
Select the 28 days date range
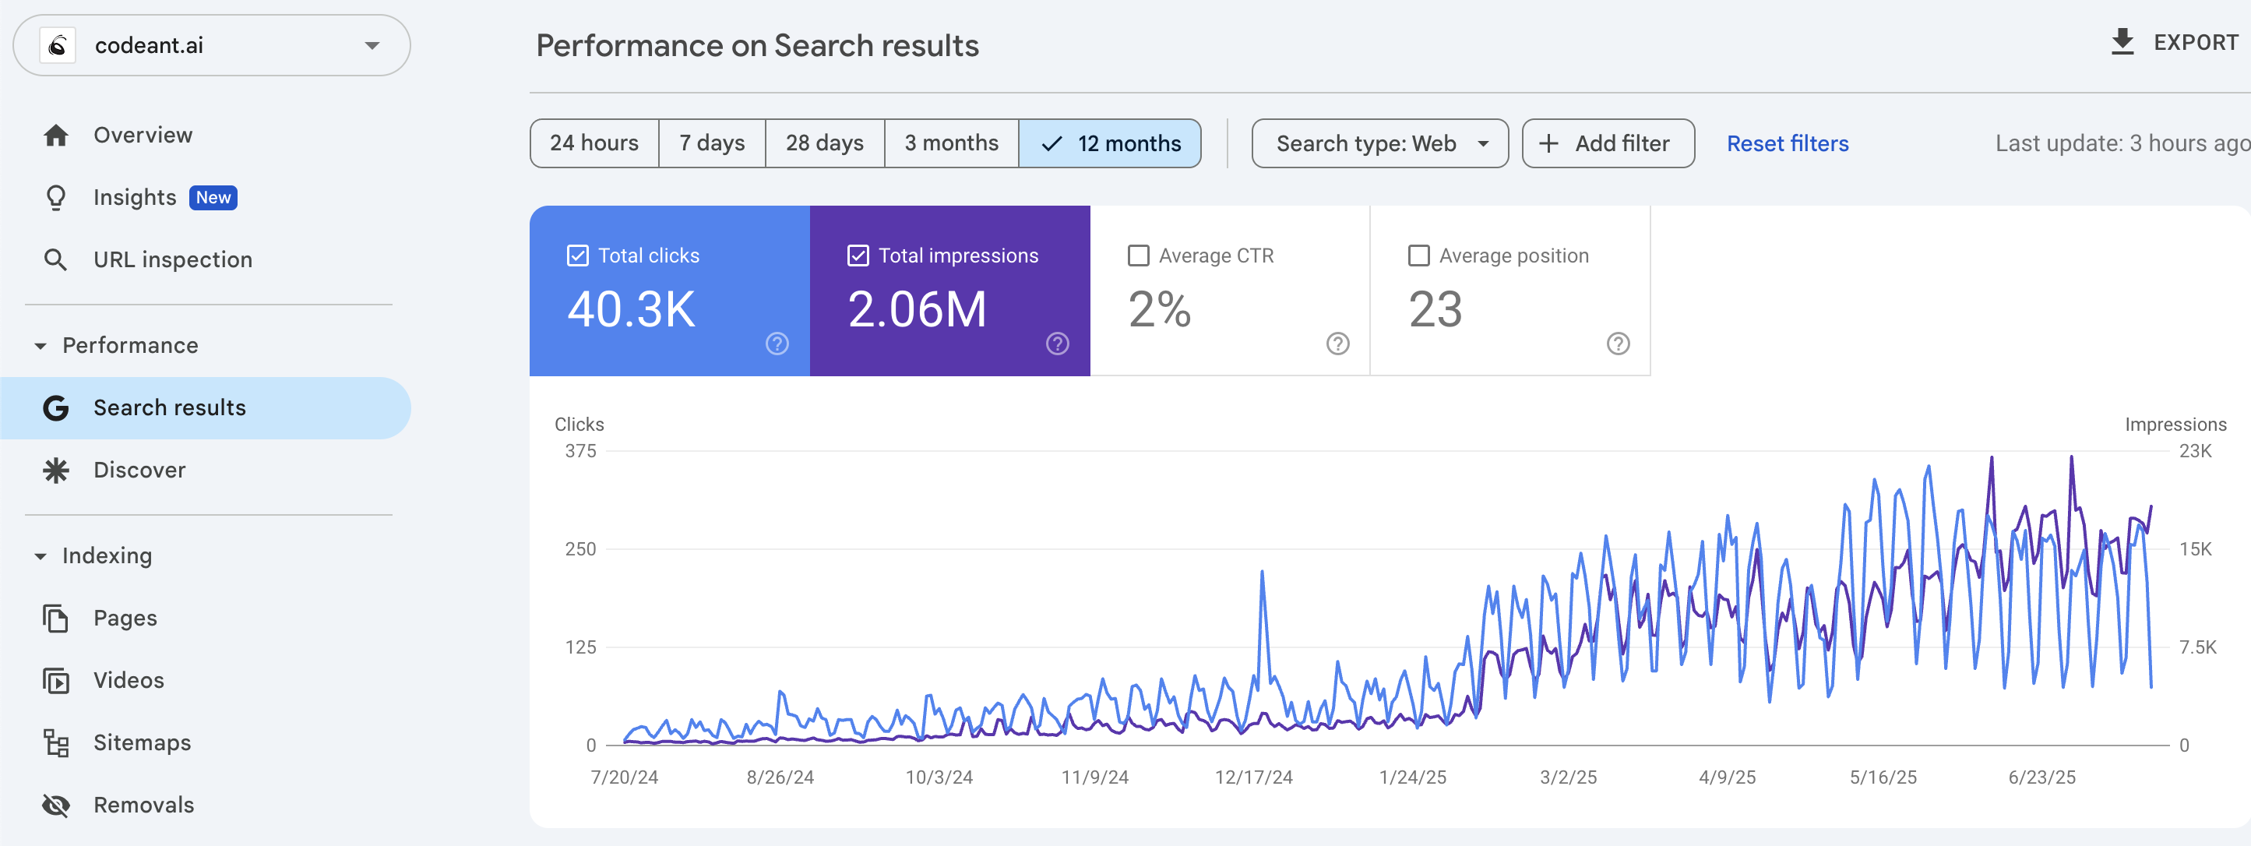(825, 143)
